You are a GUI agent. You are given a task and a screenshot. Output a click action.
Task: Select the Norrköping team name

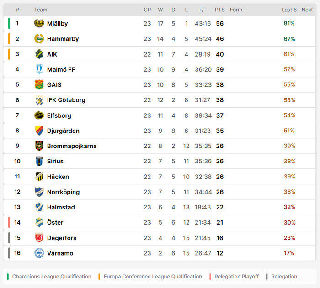pyautogui.click(x=63, y=192)
